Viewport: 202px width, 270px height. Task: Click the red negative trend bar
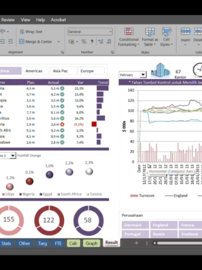(x=94, y=124)
